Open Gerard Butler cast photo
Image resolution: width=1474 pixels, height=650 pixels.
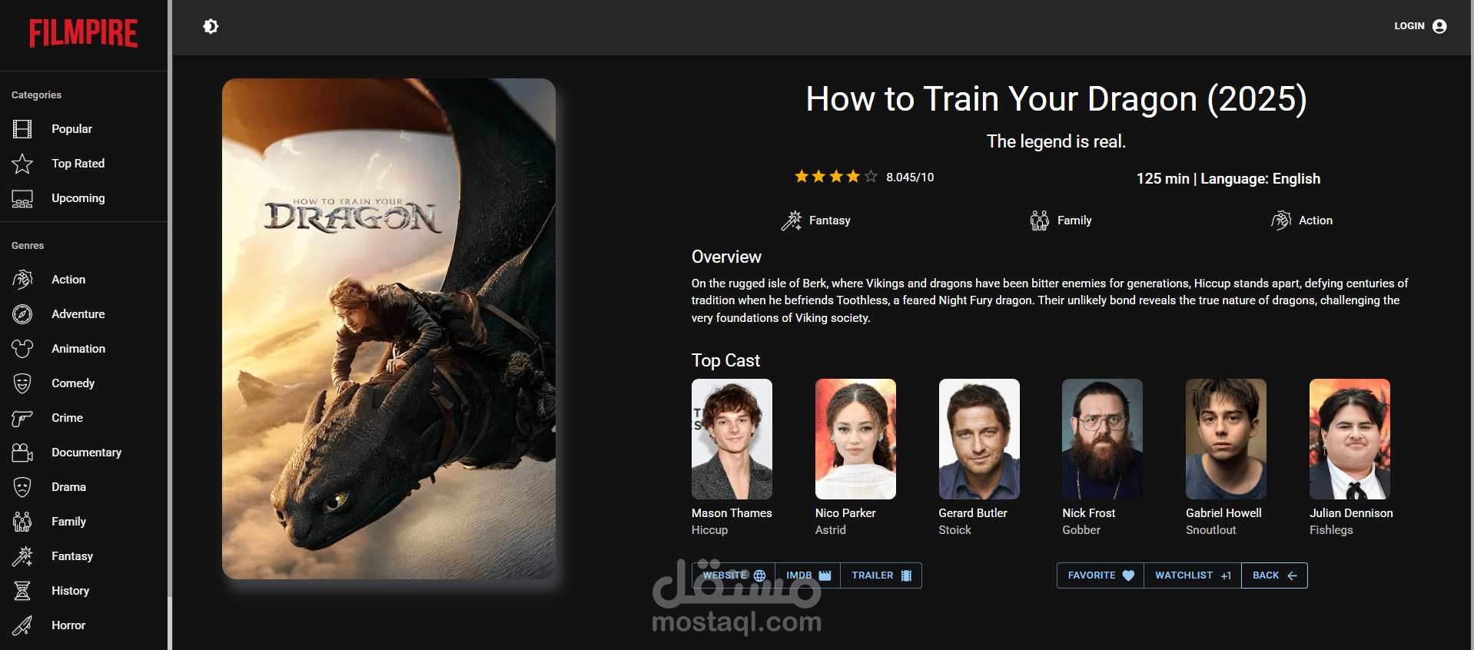click(x=979, y=439)
